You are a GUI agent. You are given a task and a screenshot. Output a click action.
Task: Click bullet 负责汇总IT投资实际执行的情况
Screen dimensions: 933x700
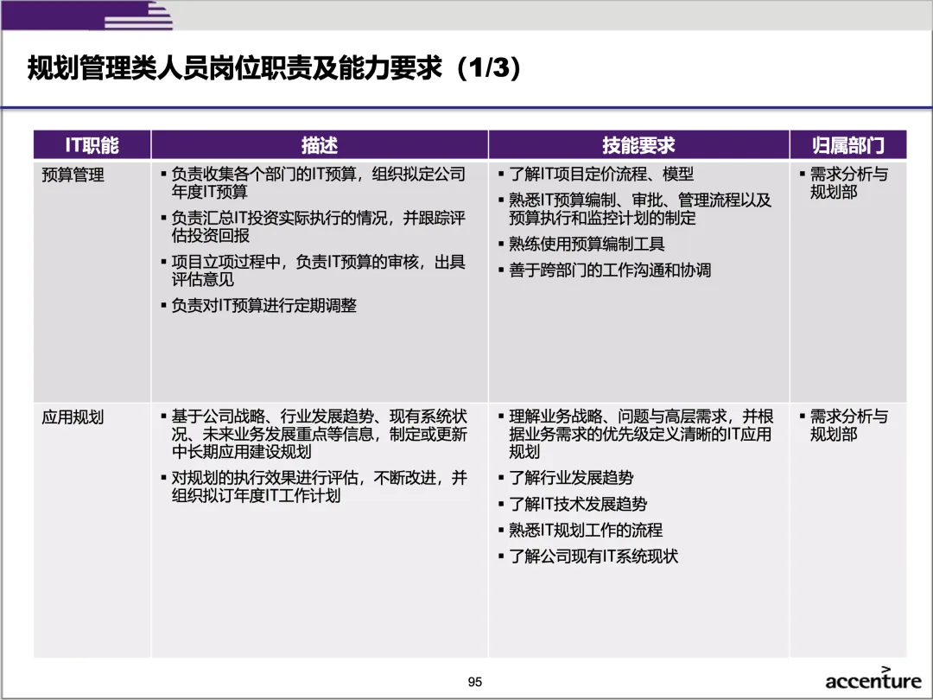314,226
